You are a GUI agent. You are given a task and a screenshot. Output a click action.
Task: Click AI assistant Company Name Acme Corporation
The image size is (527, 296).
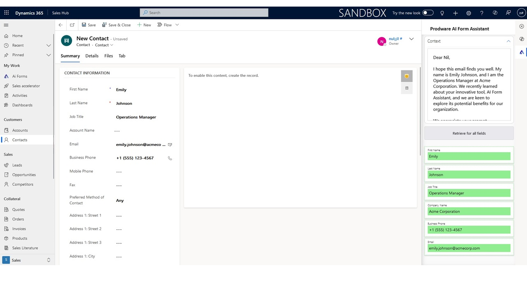pos(469,211)
